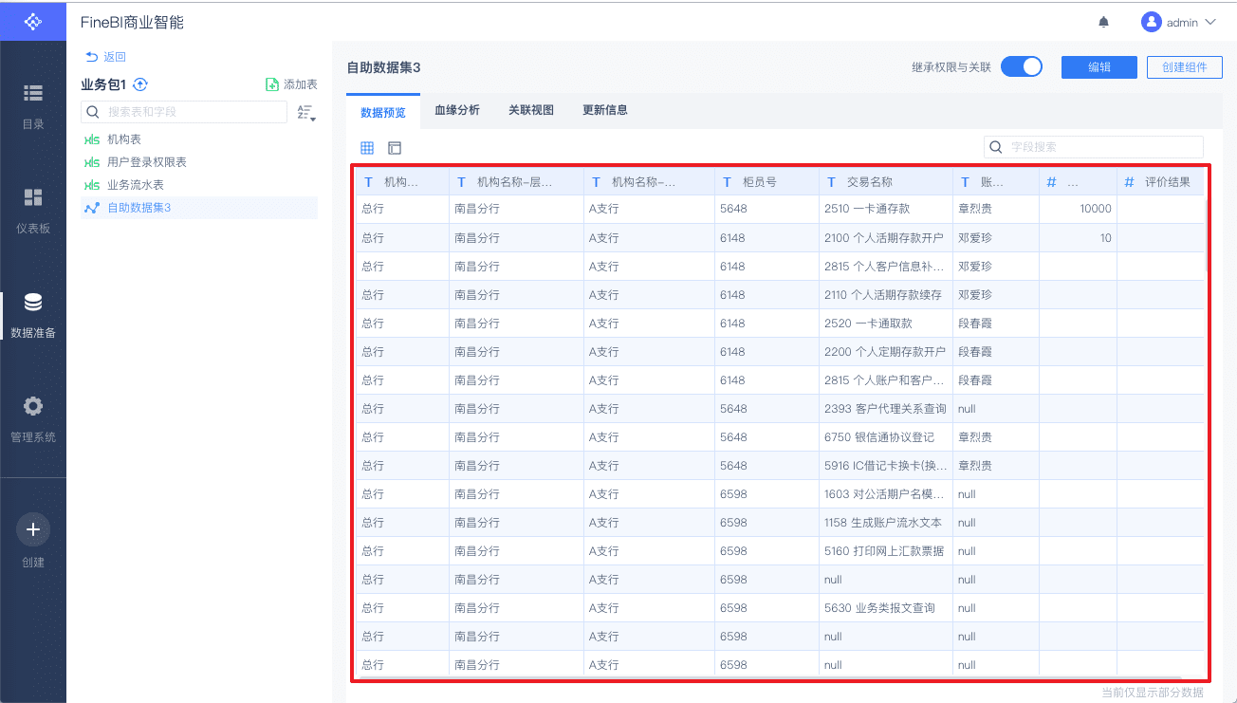
Task: Click the FineBI logo icon
Action: tap(33, 21)
